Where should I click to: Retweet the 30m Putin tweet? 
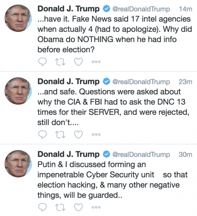[x=60, y=207]
